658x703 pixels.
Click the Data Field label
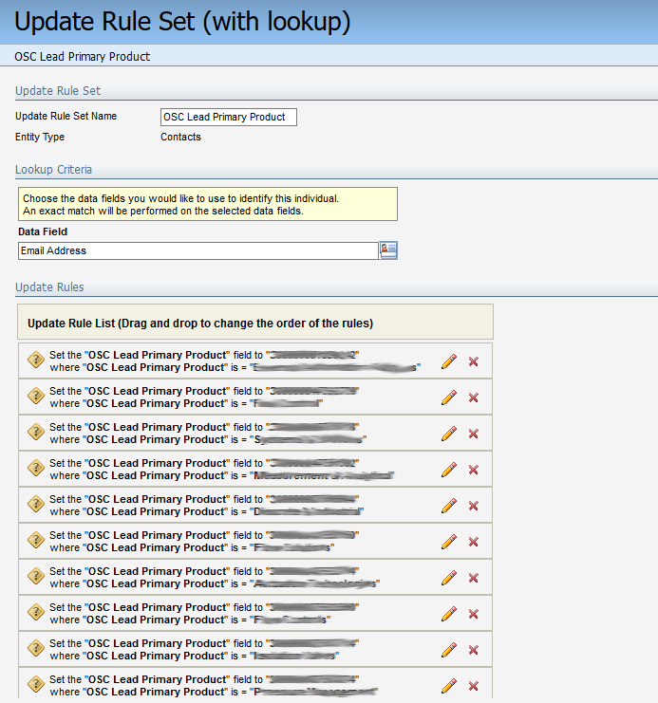click(x=43, y=231)
